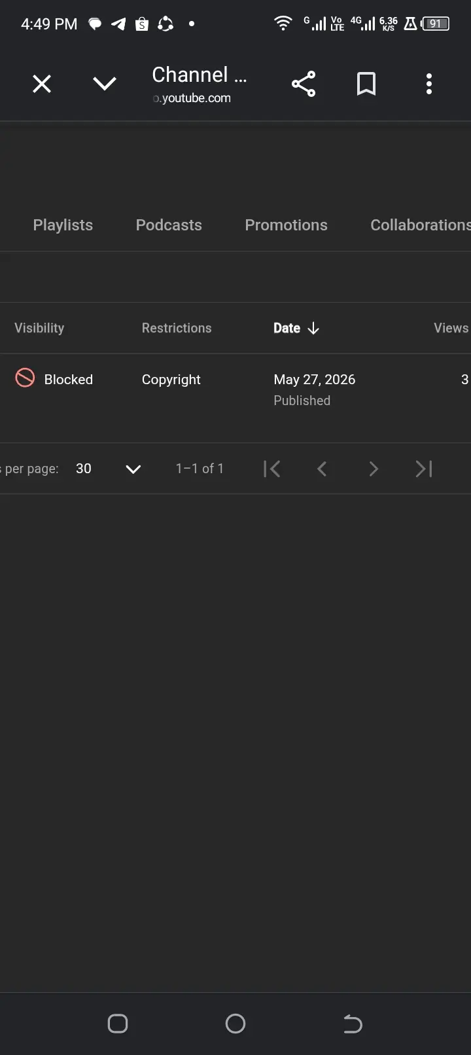
Task: Collapse the browser using the down chevron
Action: pyautogui.click(x=105, y=84)
